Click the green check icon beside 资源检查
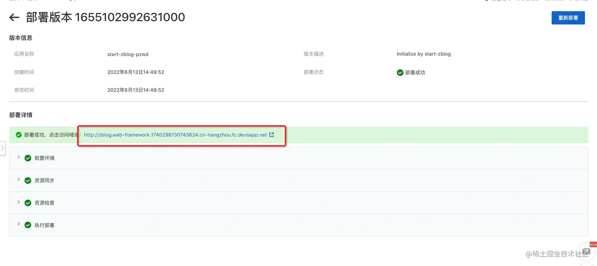 coord(28,203)
